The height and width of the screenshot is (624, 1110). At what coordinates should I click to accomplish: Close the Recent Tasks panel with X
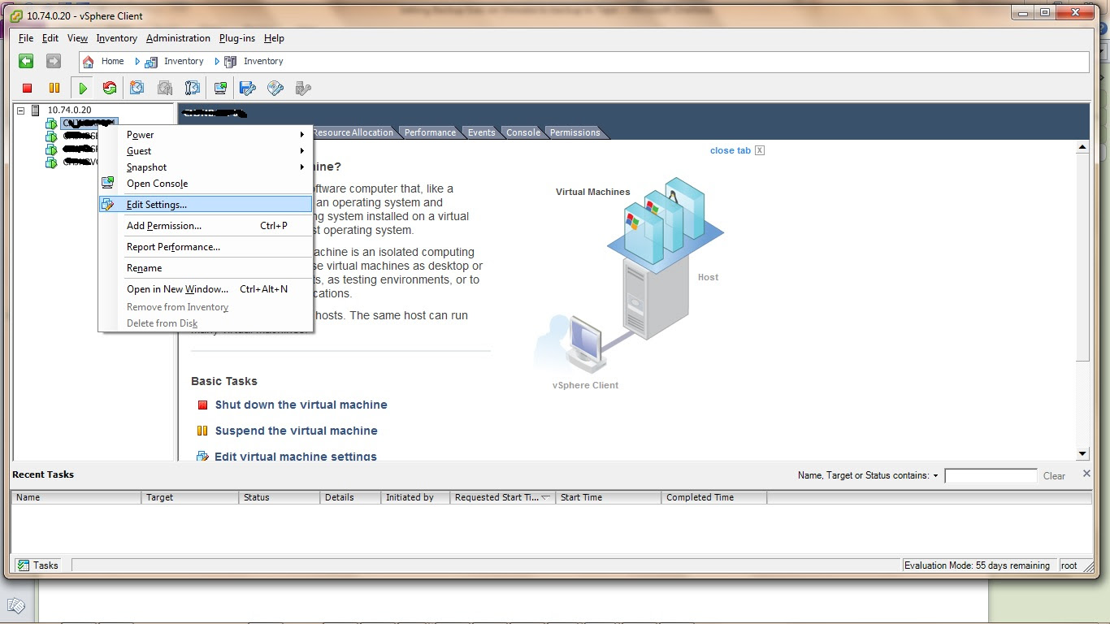click(x=1086, y=474)
